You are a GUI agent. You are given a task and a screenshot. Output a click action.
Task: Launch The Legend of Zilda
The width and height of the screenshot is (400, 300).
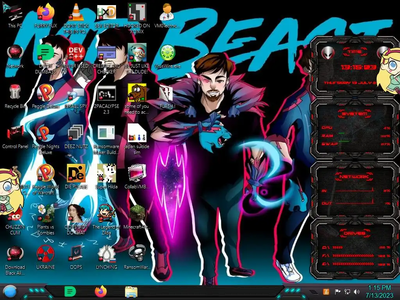pos(106,220)
